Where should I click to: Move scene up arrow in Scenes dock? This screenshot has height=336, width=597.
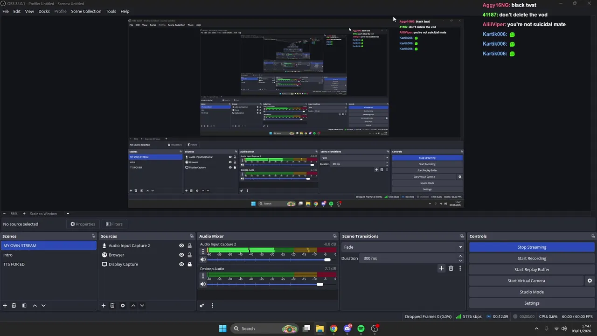(x=35, y=306)
